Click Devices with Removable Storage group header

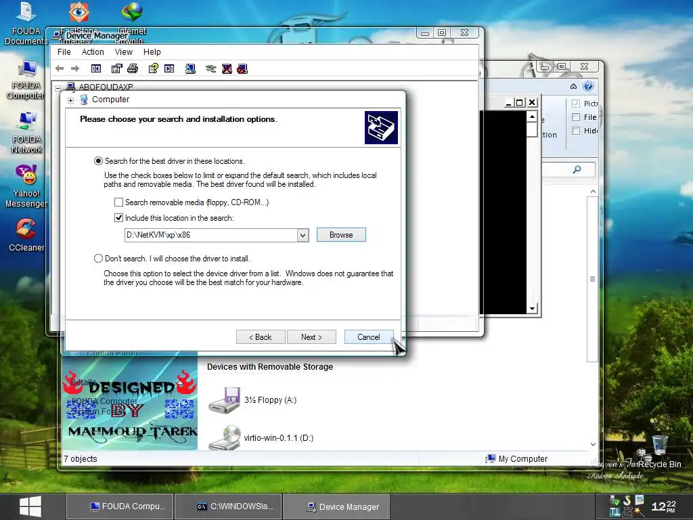point(269,366)
